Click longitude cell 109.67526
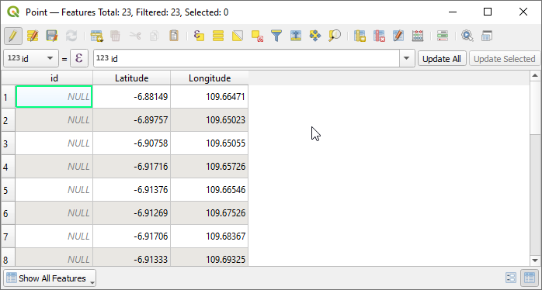 pyautogui.click(x=209, y=213)
